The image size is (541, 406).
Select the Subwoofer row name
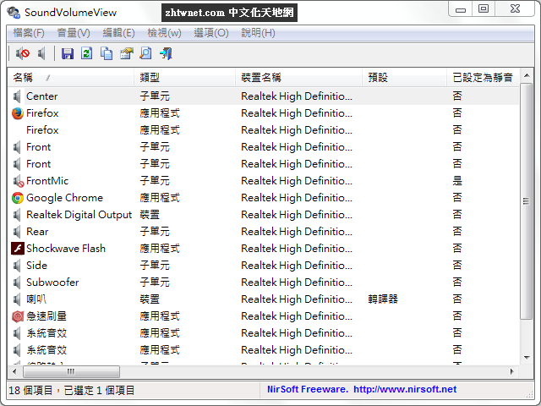click(x=52, y=283)
